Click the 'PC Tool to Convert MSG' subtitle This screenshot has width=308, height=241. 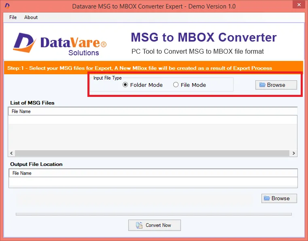[x=198, y=51]
